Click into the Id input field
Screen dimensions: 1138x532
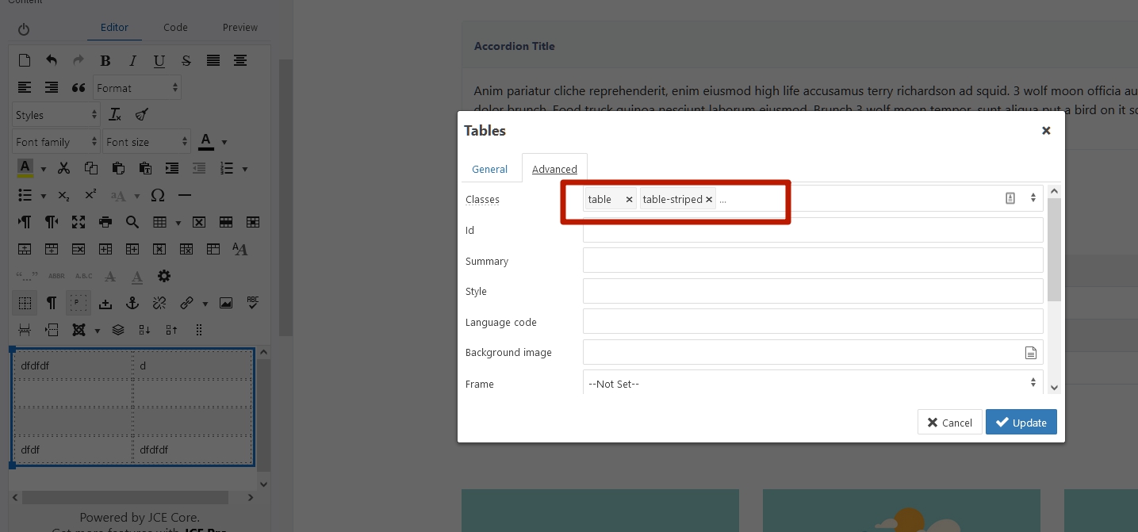812,231
